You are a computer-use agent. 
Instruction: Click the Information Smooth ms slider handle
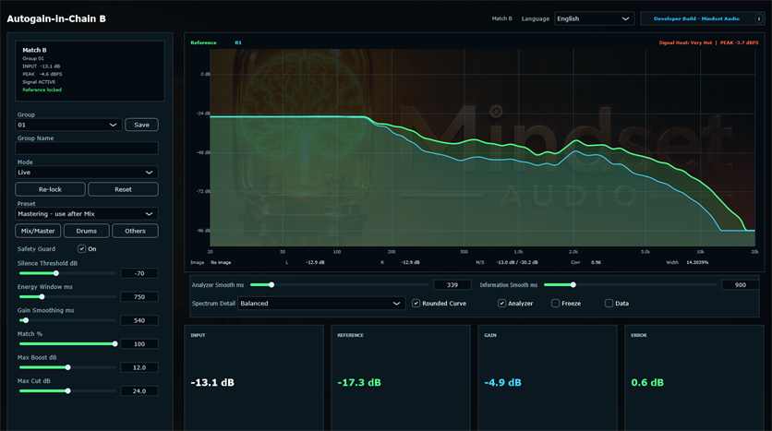tap(573, 285)
